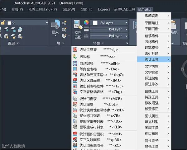Click the 自动编号 numbering icon
The height and width of the screenshot is (150, 187).
[x=75, y=63]
